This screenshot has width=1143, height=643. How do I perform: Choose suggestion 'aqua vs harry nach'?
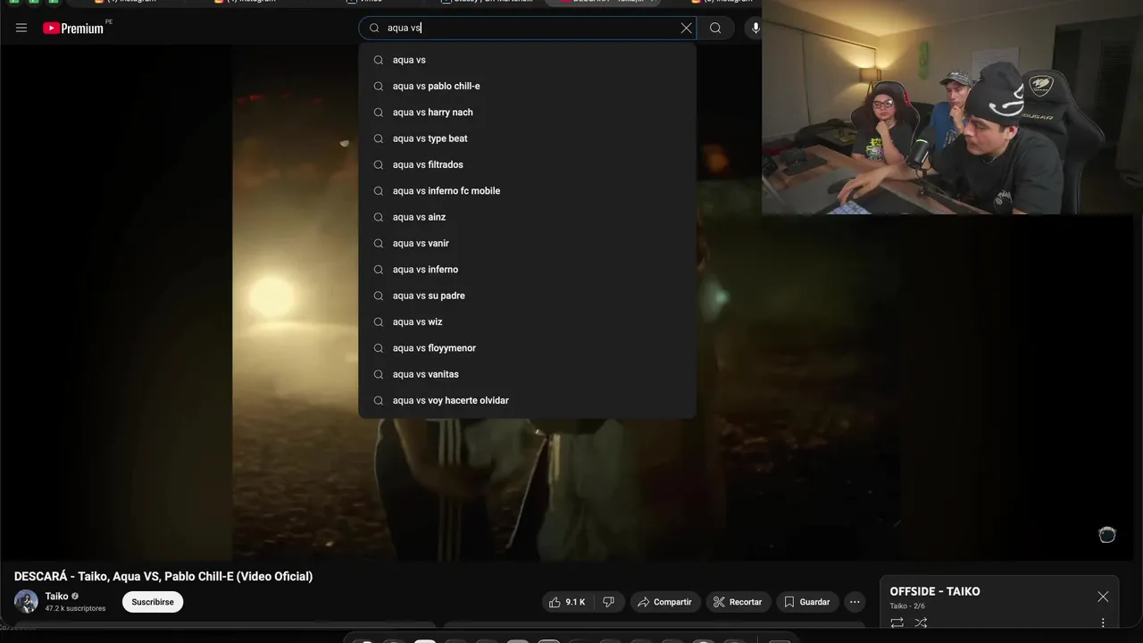click(527, 113)
